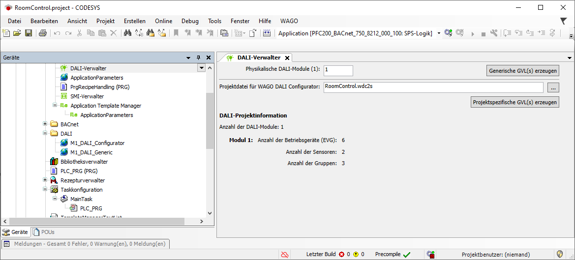This screenshot has height=260, width=575.
Task: Close the DALI-Verwalter editor tab
Action: (287, 58)
